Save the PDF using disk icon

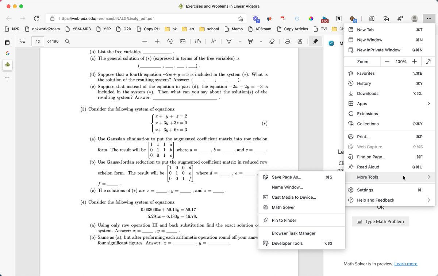click(x=300, y=42)
